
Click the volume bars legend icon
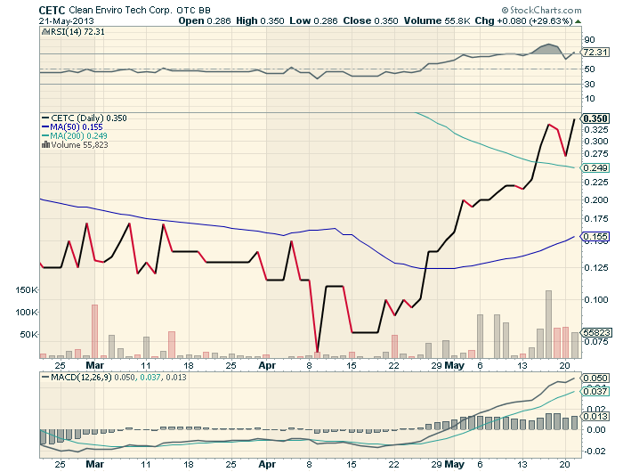click(45, 145)
